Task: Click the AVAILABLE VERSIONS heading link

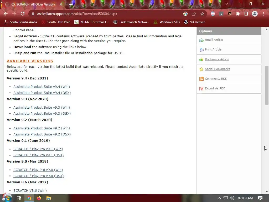Action: (x=30, y=61)
